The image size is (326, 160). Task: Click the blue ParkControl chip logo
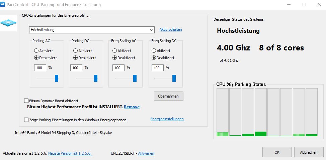pos(8,23)
